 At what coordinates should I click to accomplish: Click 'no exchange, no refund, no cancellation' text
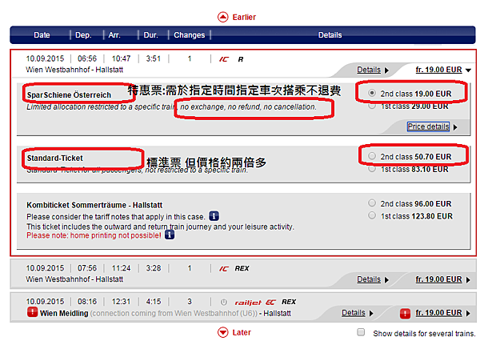(248, 106)
